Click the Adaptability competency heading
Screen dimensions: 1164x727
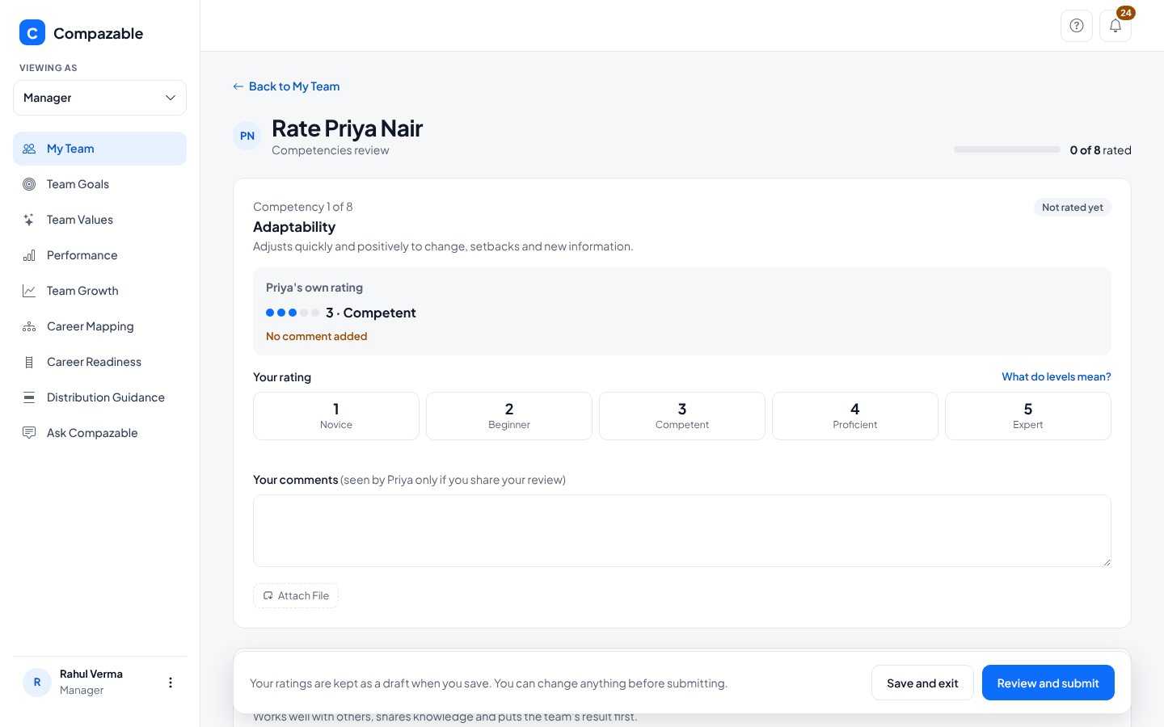pyautogui.click(x=294, y=227)
